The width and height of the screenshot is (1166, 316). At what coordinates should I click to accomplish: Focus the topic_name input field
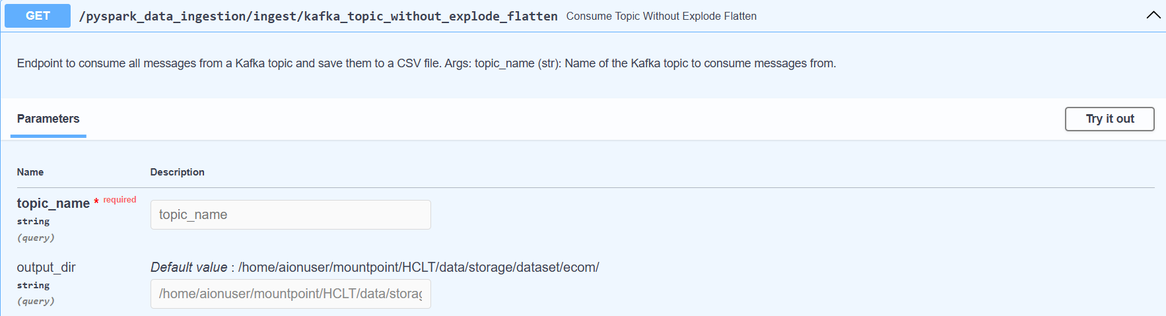291,215
